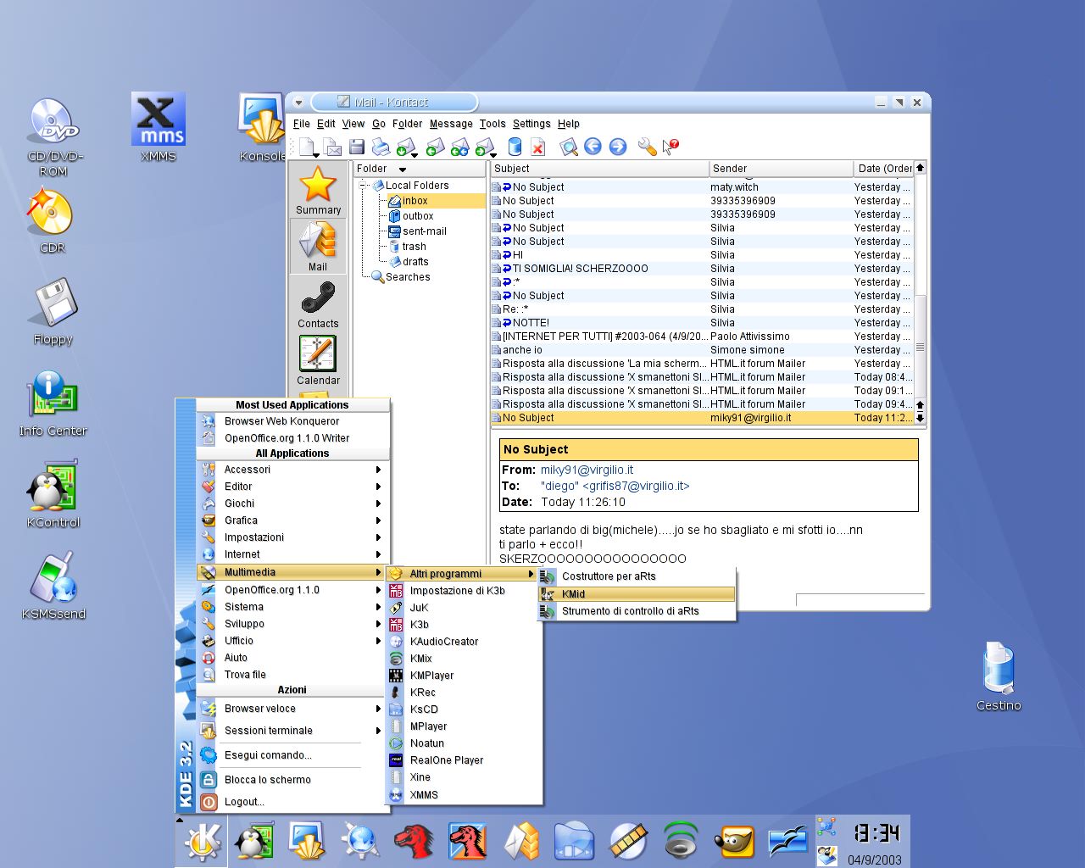Open the Info Center desktop icon
The image size is (1085, 868).
point(53,403)
